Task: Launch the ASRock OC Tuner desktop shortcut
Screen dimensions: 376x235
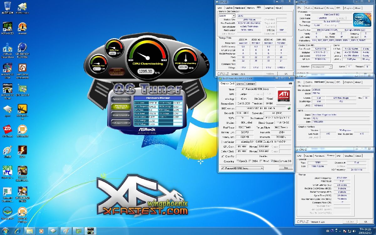Action: 7,91
